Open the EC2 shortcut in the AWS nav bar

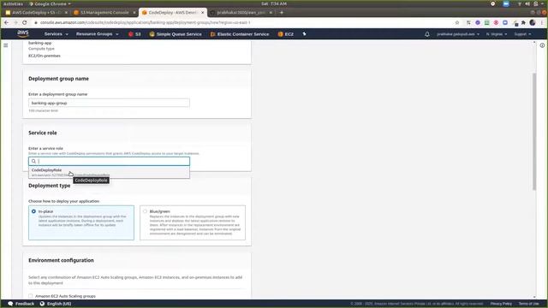tap(286, 34)
